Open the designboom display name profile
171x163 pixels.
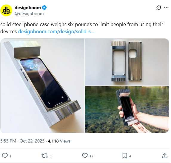(x=28, y=8)
